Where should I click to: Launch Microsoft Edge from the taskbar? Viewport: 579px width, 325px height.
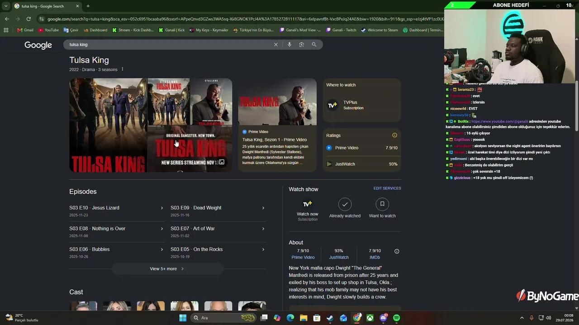290,318
